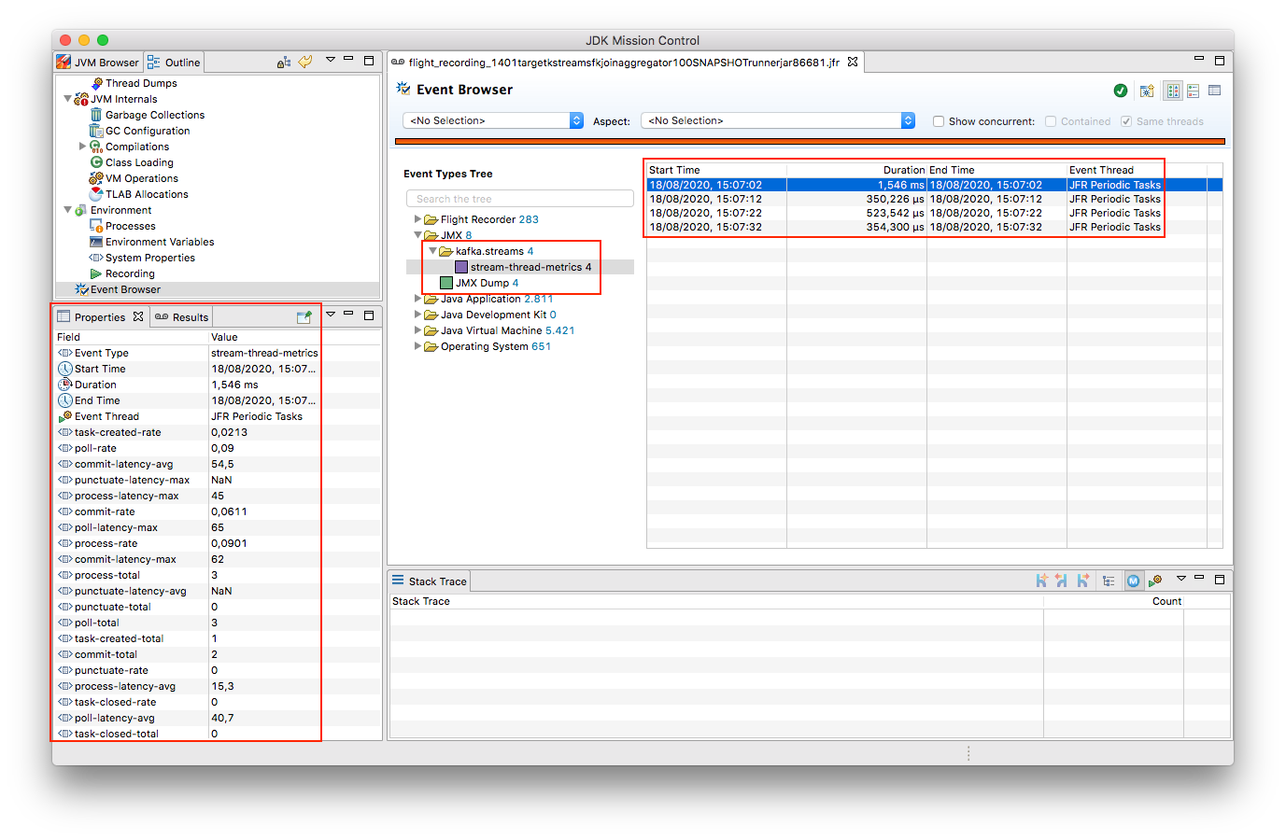This screenshot has width=1286, height=840.
Task: Click the orange time range bar
Action: [810, 142]
